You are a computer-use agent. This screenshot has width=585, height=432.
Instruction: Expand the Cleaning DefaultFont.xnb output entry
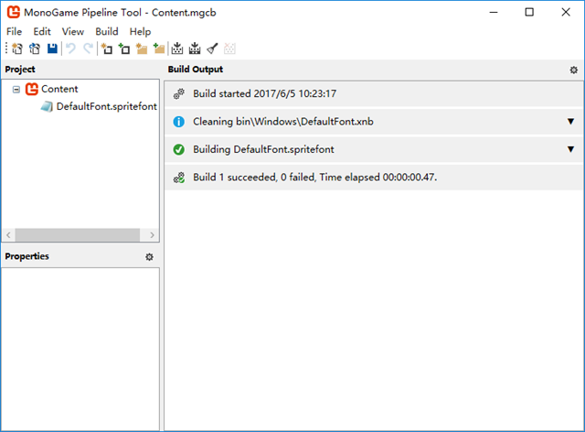point(570,122)
